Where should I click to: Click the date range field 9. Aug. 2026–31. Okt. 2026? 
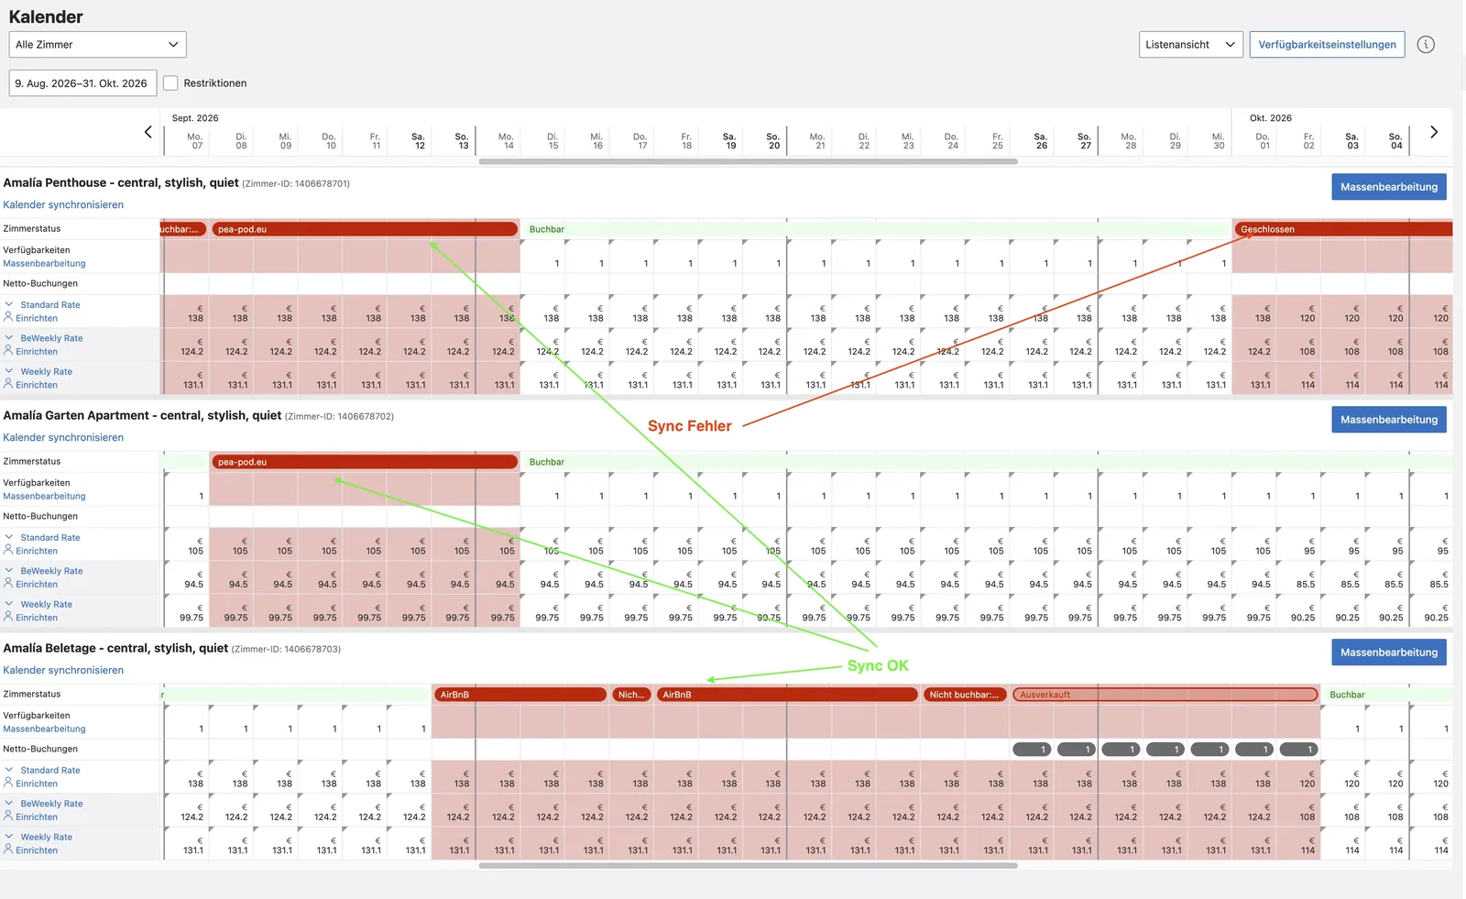click(82, 82)
